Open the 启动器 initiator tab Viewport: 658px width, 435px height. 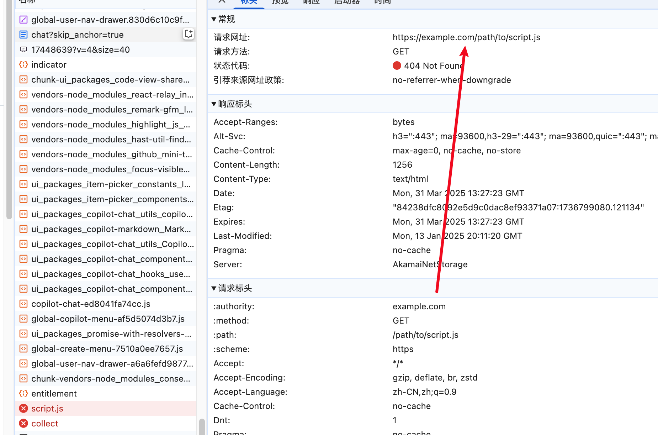pos(347,2)
